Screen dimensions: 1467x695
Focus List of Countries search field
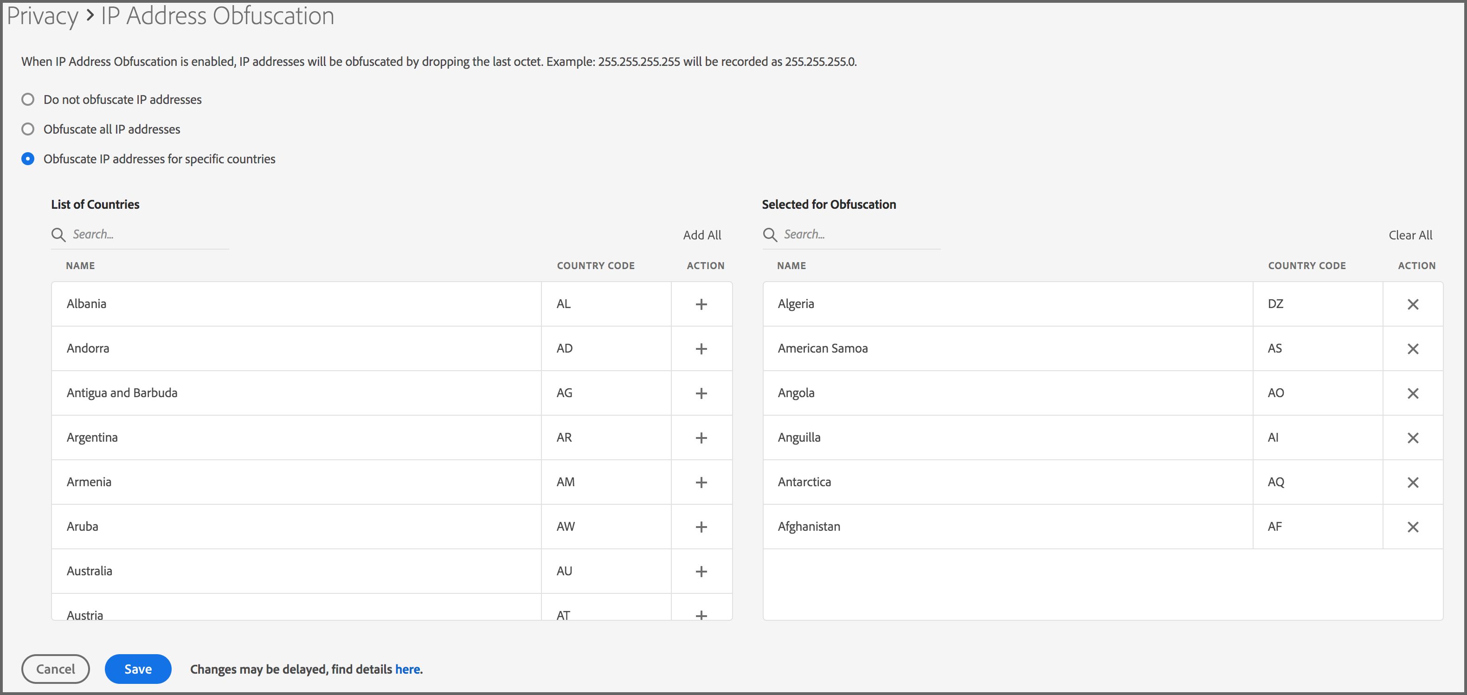pyautogui.click(x=148, y=235)
